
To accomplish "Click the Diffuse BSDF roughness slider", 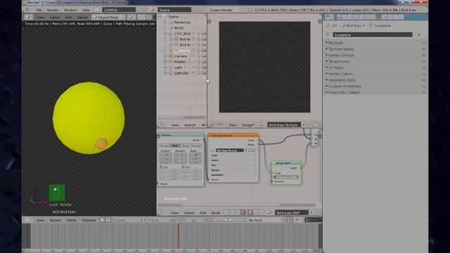I will [x=286, y=177].
